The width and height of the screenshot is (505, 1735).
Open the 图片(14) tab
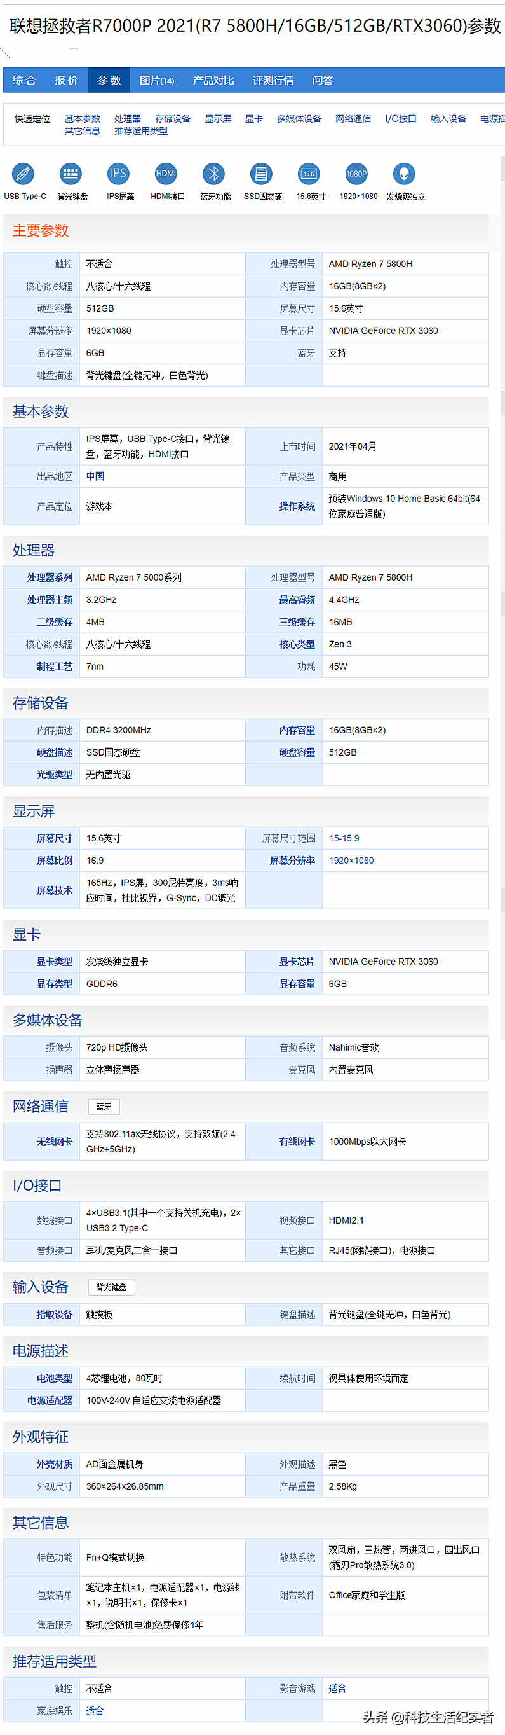[x=157, y=80]
